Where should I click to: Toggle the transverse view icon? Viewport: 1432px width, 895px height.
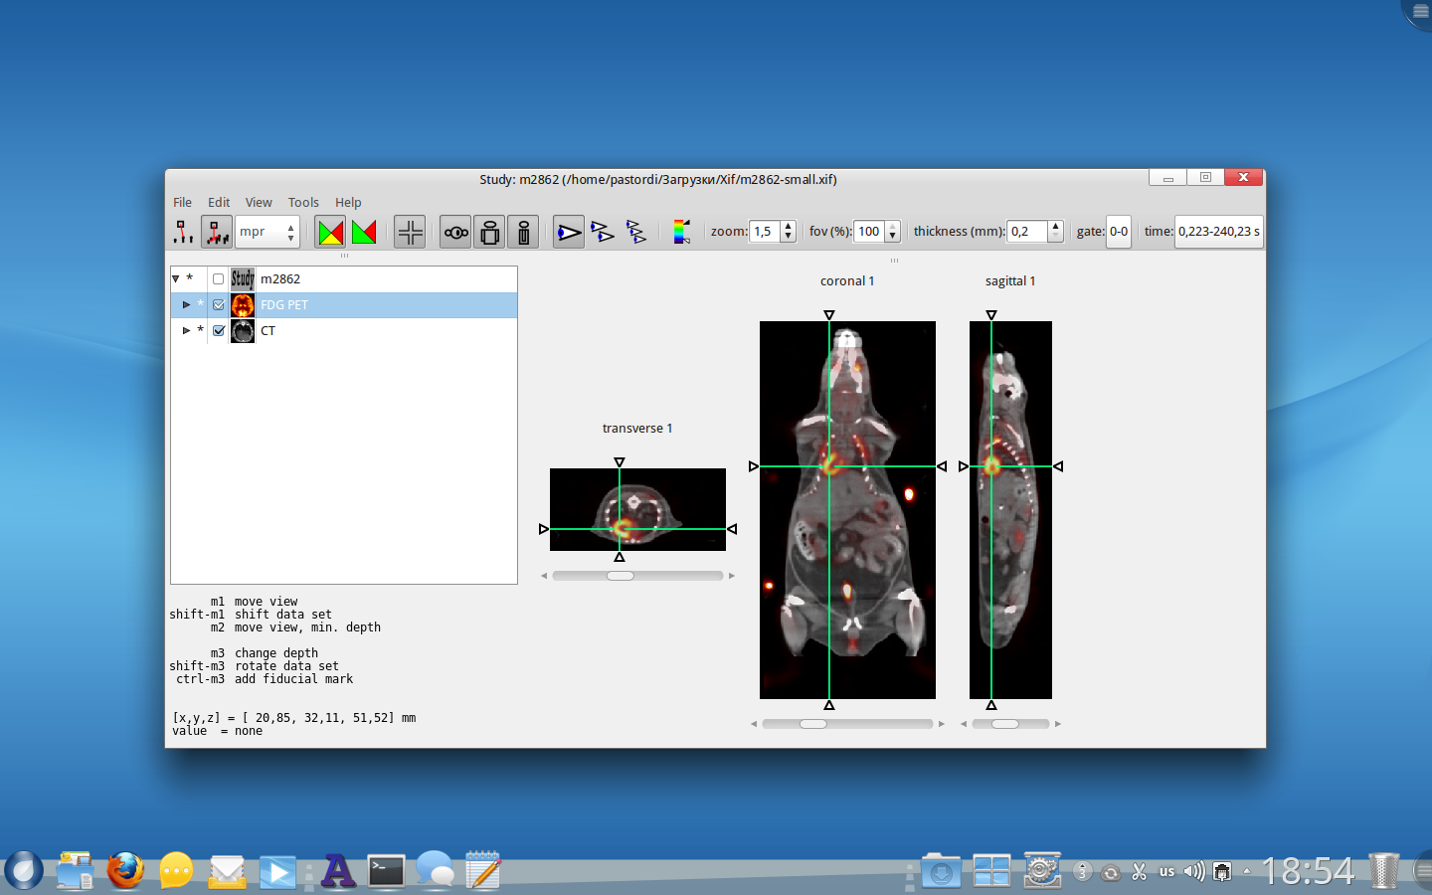[455, 232]
